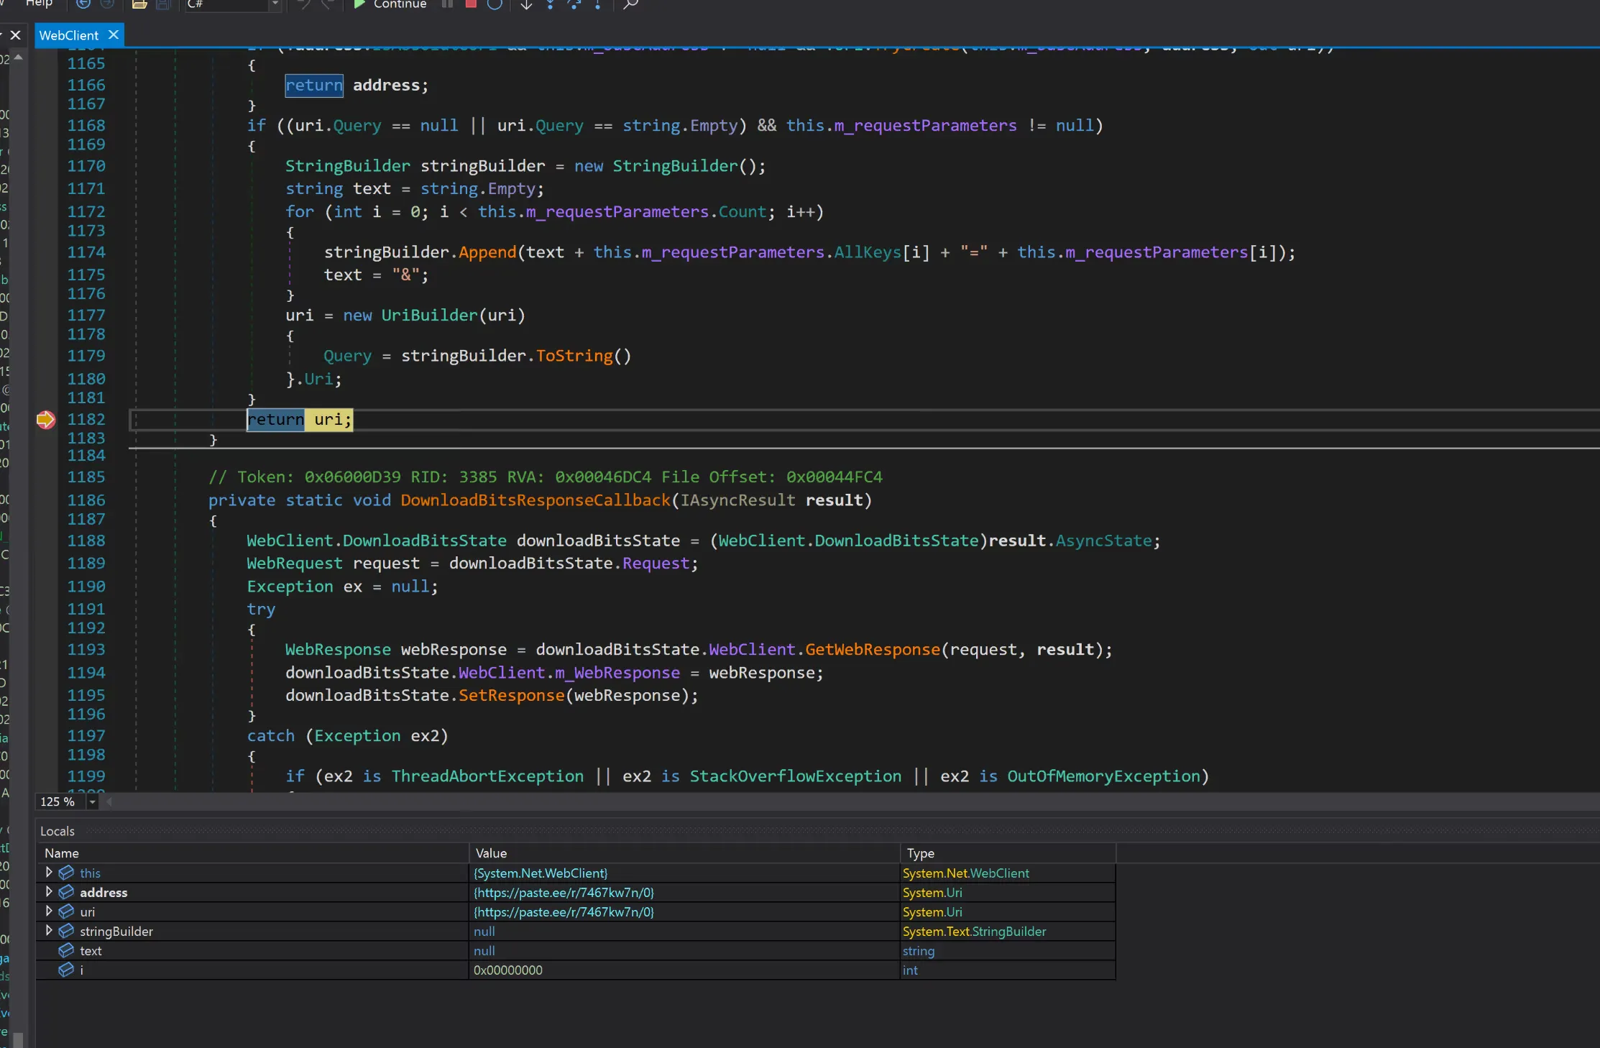
Task: Click the Token comment on line 1185
Action: tap(546, 477)
